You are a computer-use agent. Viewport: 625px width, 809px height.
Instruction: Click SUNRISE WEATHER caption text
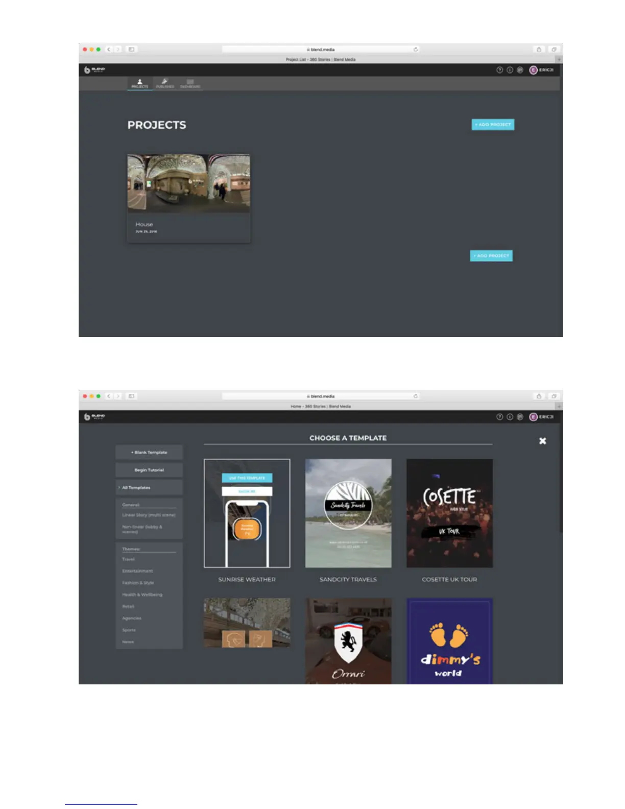247,580
